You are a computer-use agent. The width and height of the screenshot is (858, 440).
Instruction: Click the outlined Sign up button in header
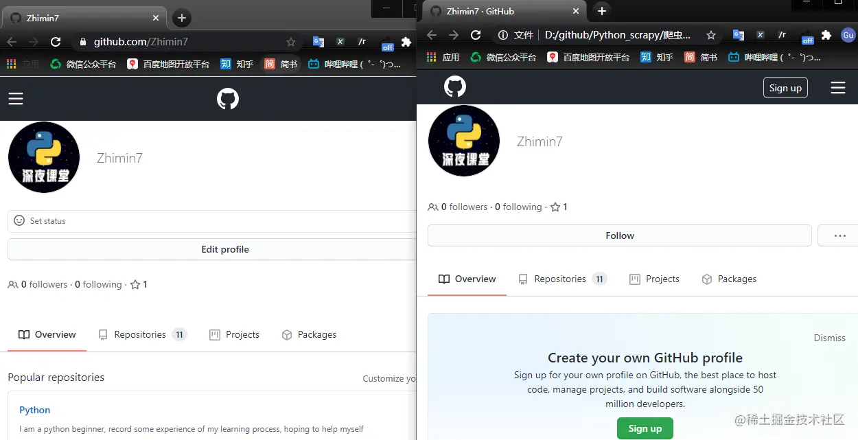785,88
